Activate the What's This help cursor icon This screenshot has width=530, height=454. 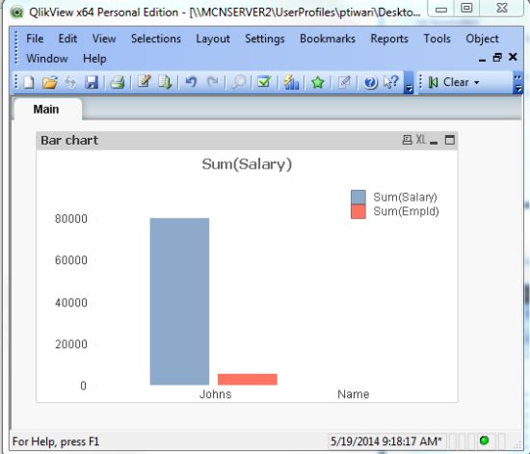(x=391, y=82)
